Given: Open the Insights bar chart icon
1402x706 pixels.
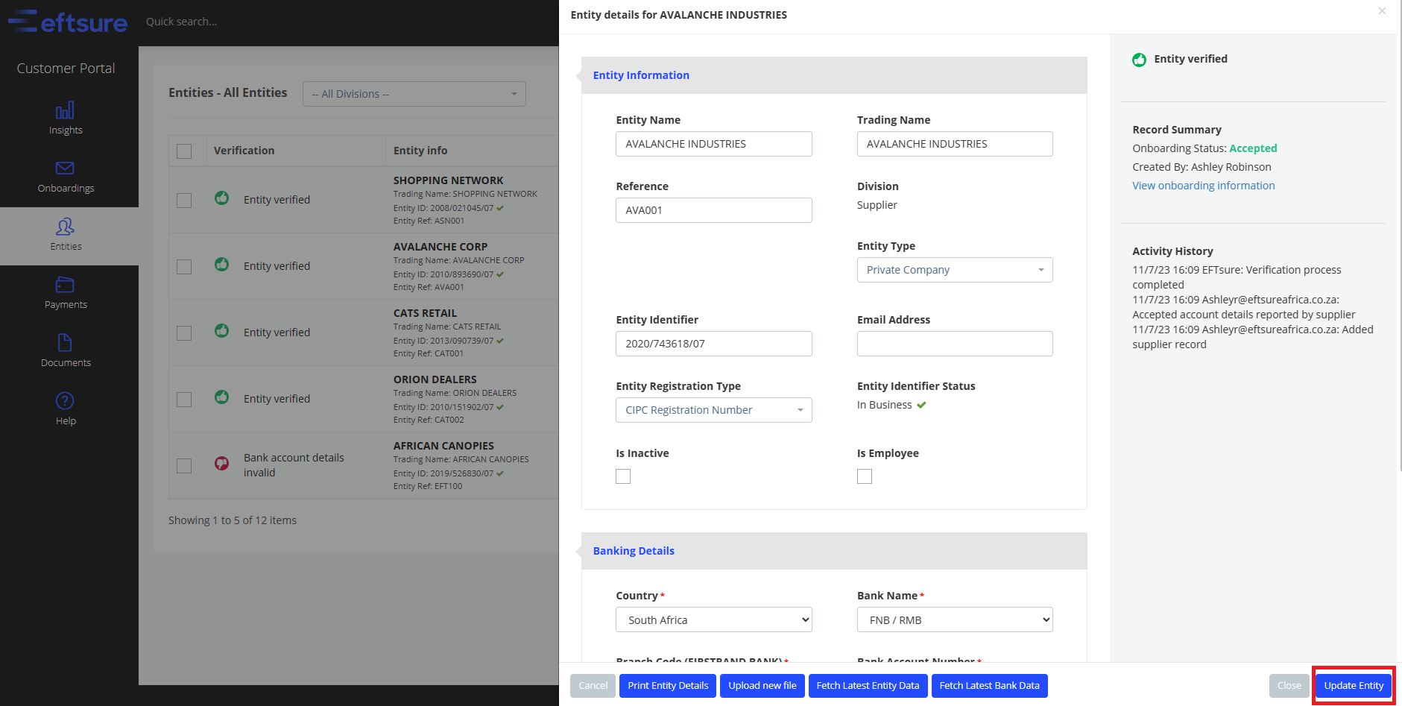Looking at the screenshot, I should tap(65, 110).
